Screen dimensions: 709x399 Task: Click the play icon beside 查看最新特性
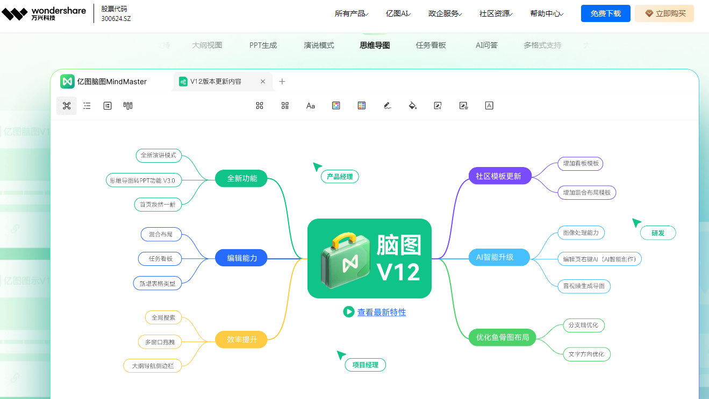(349, 311)
